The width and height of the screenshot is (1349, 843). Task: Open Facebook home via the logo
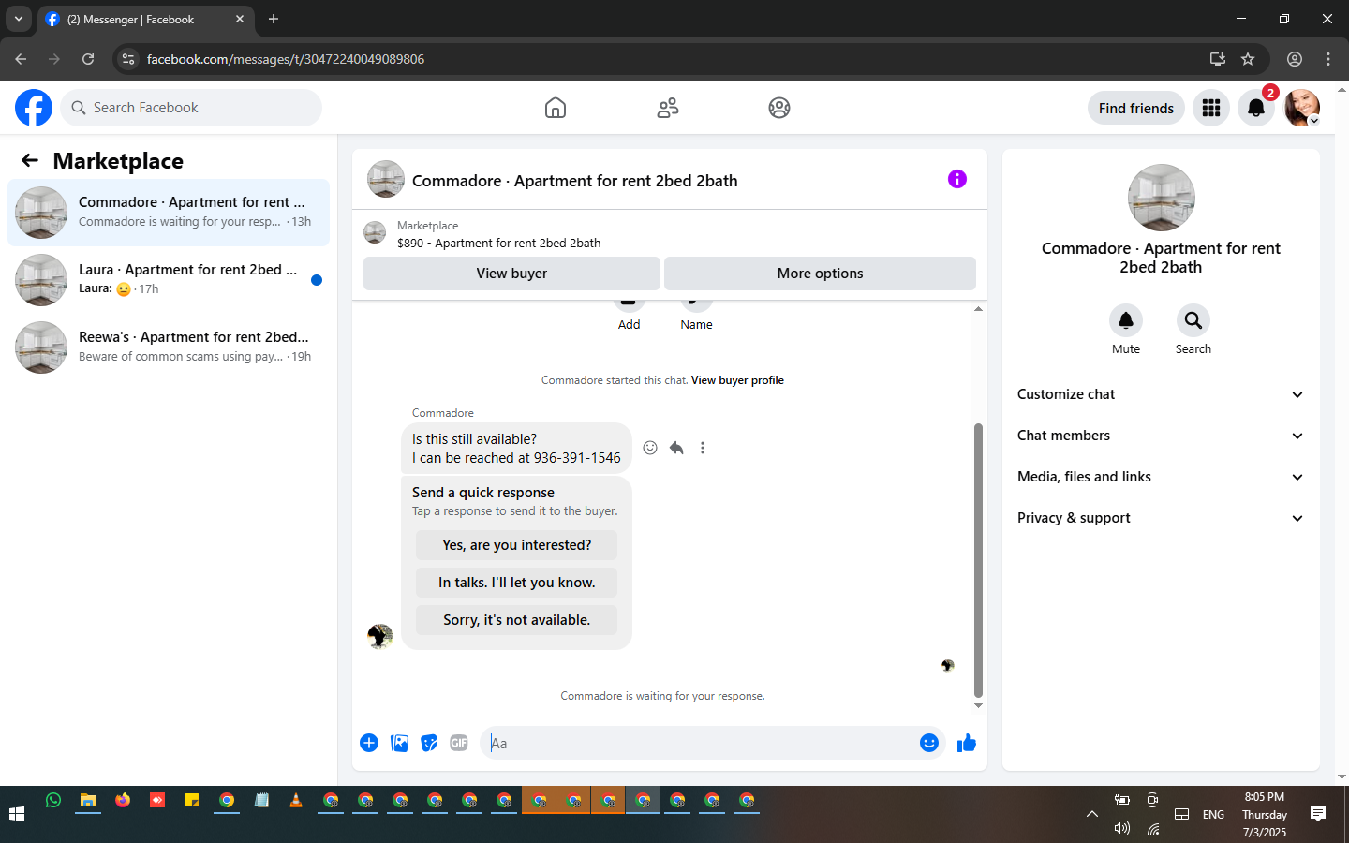click(x=34, y=108)
